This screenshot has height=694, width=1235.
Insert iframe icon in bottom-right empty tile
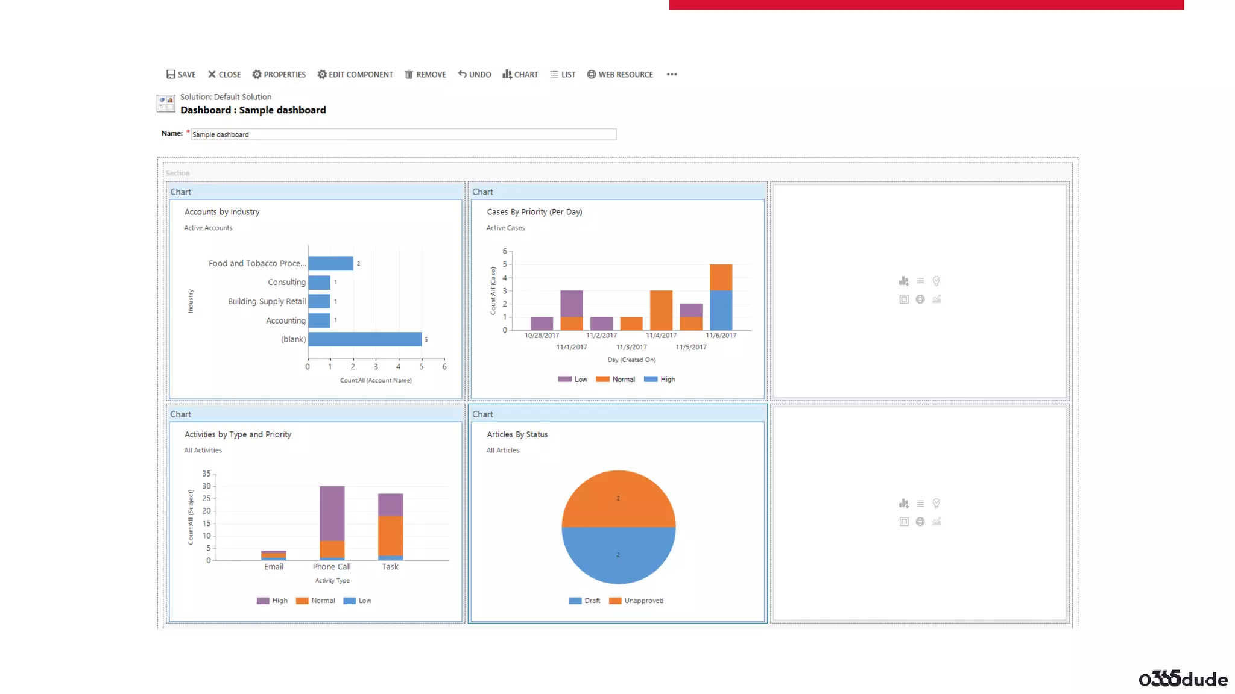(903, 522)
